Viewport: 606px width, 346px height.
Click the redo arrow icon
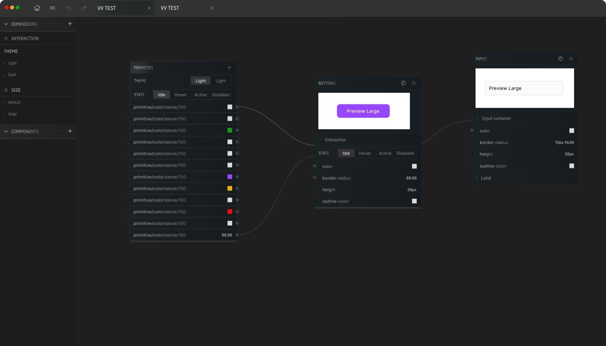click(x=84, y=8)
